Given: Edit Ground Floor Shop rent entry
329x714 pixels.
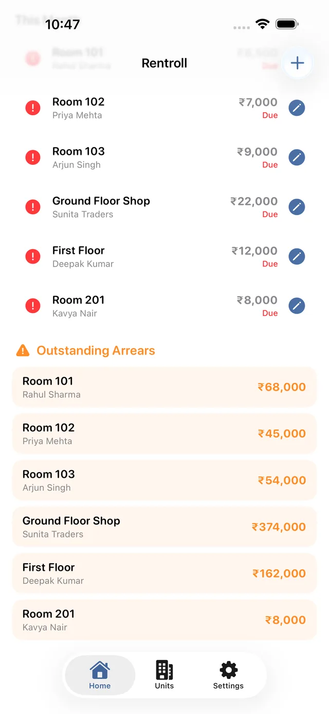Looking at the screenshot, I should click(x=297, y=207).
